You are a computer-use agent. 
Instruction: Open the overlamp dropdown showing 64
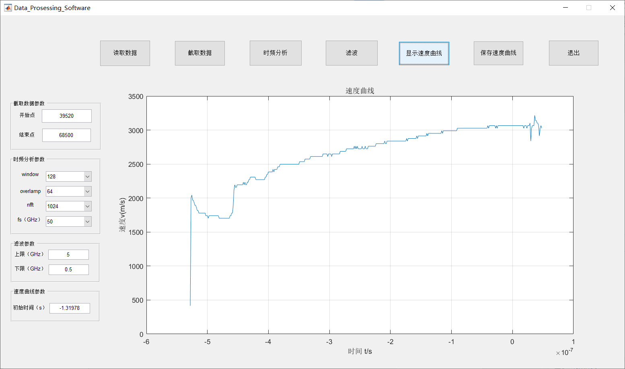[x=69, y=191]
